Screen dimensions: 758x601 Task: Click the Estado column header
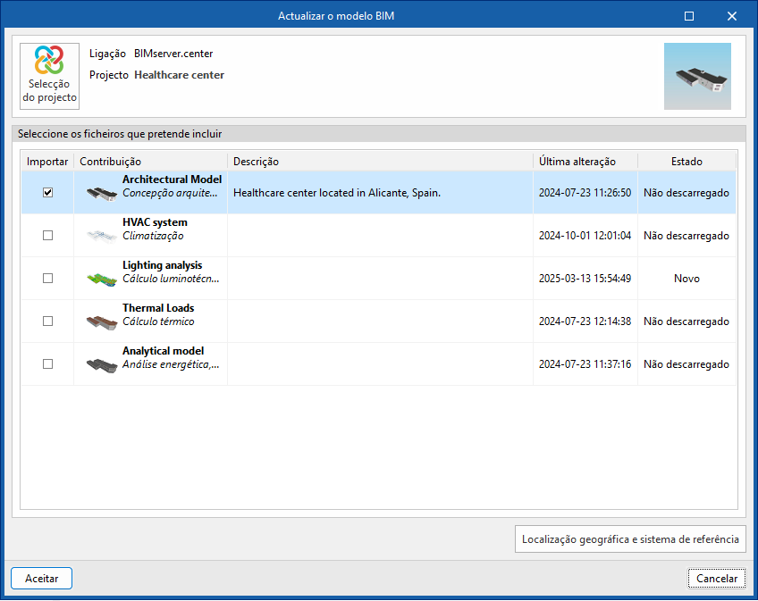click(x=686, y=162)
